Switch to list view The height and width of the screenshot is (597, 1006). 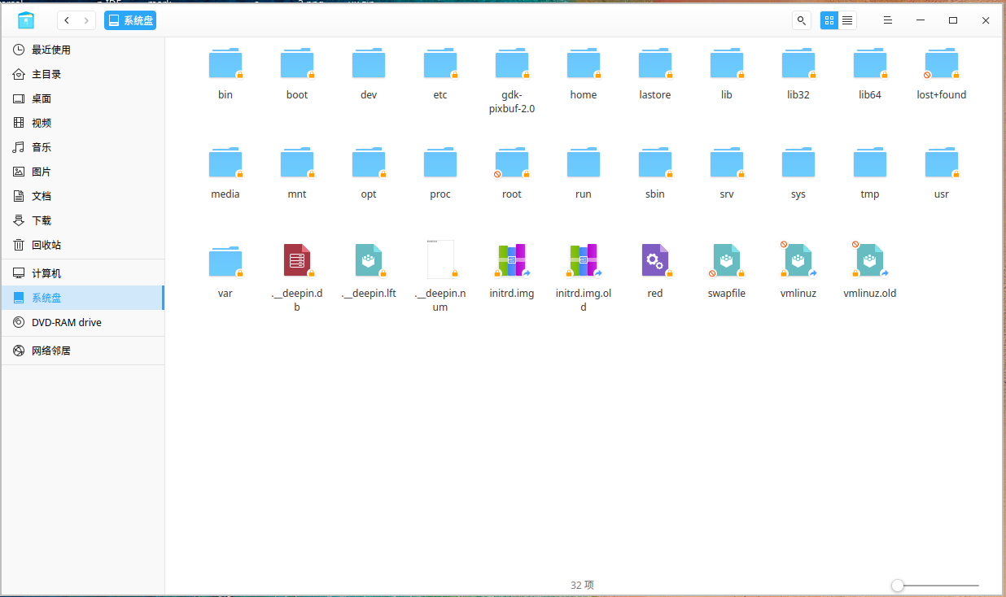tap(847, 20)
